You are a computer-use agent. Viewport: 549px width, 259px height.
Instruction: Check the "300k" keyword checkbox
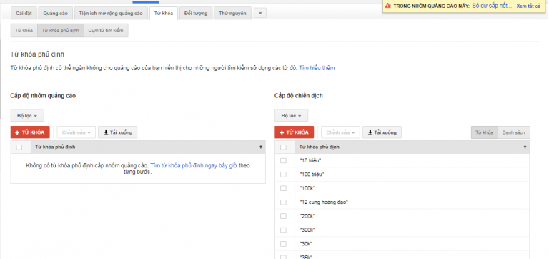283,230
